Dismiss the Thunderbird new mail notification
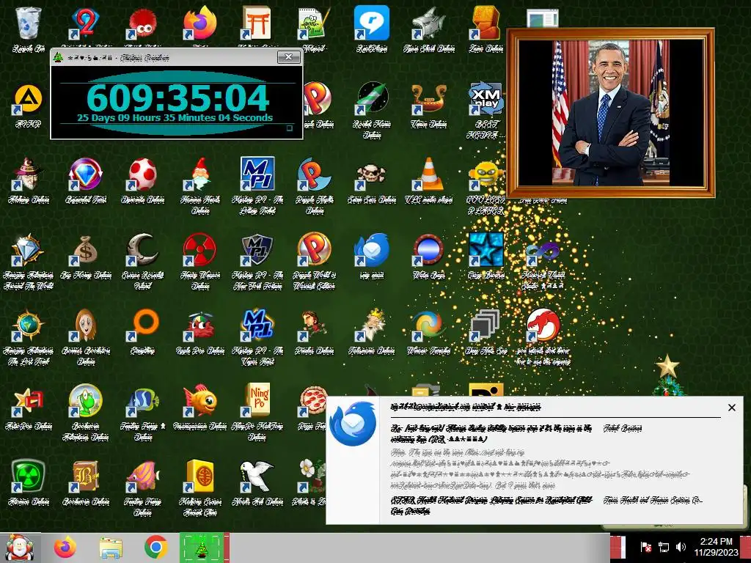This screenshot has width=751, height=563. click(731, 408)
